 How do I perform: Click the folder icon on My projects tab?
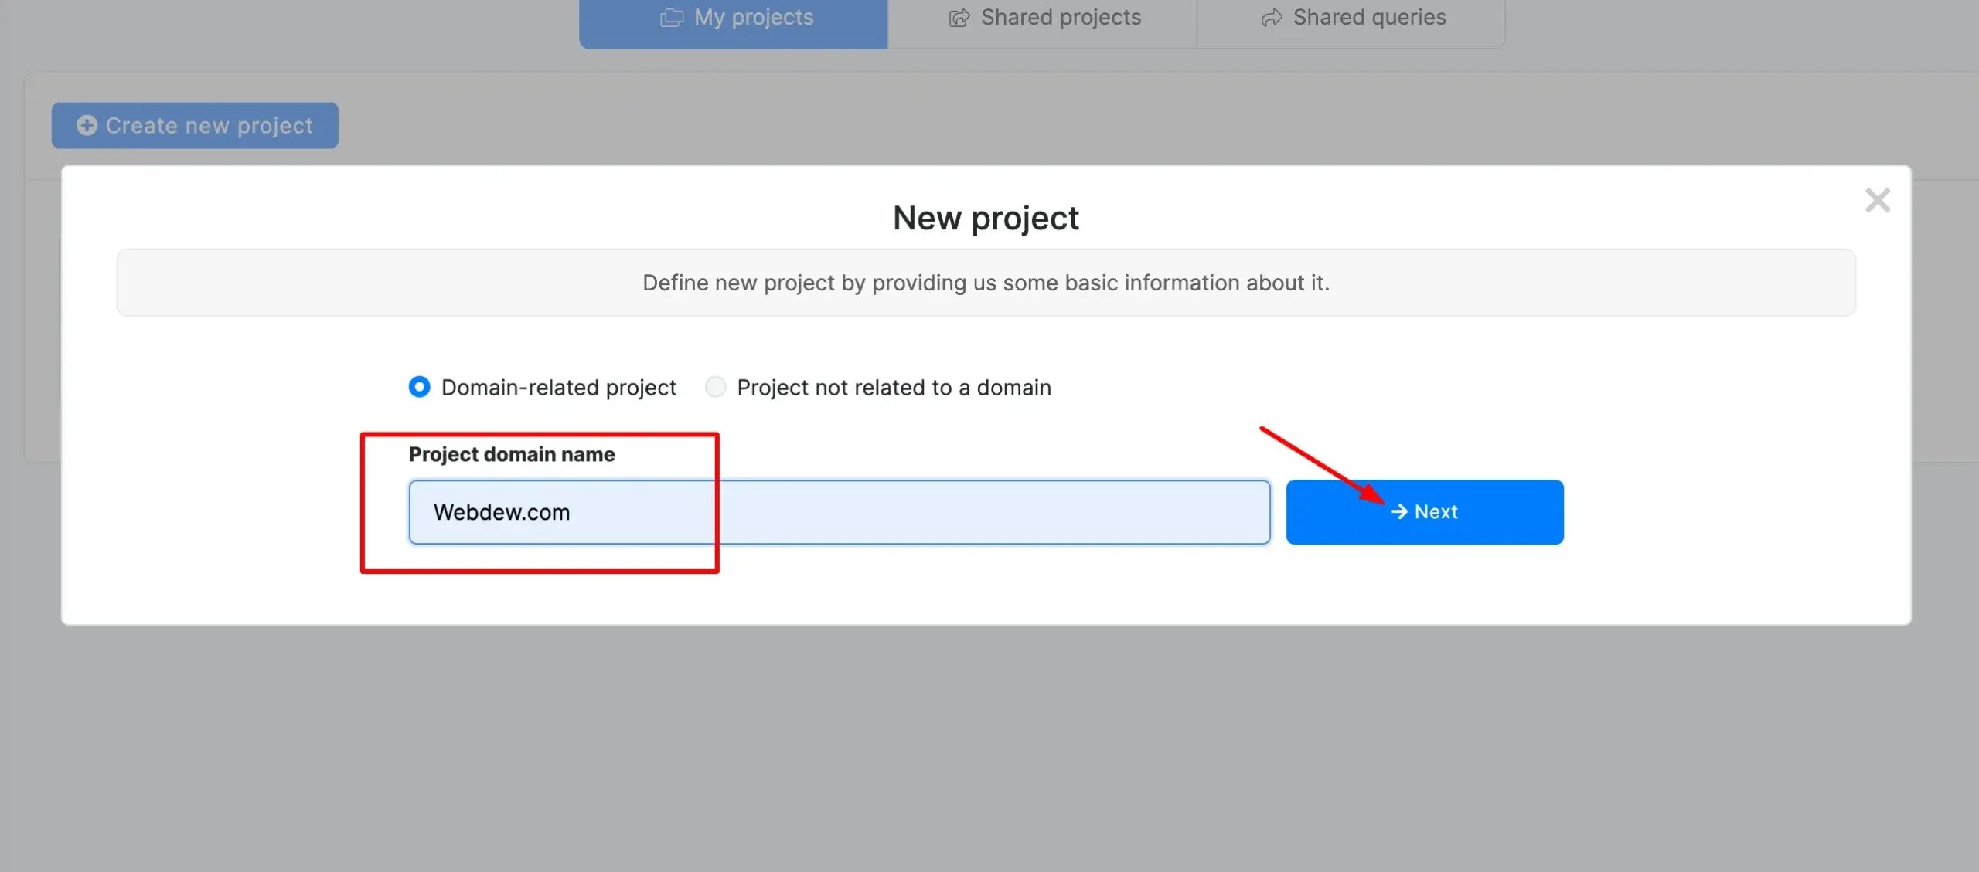672,18
